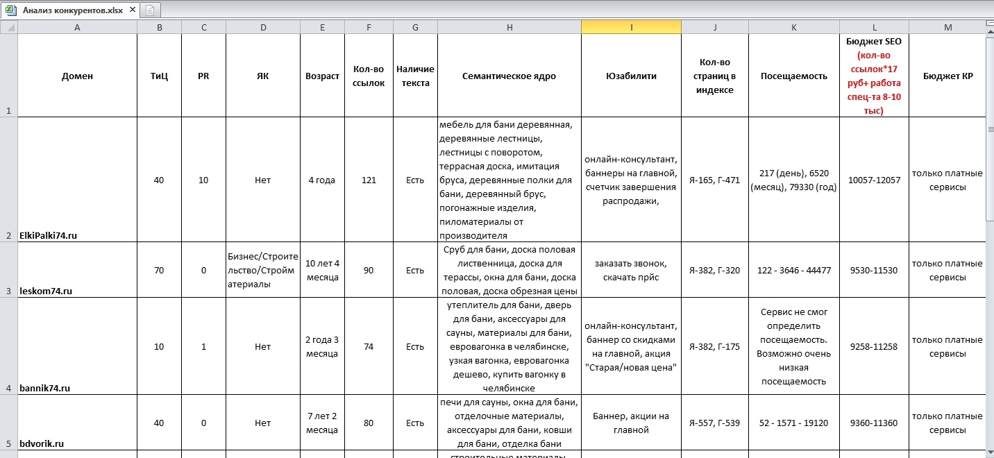Open a new blank document tab
This screenshot has height=458, width=994.
point(150,10)
